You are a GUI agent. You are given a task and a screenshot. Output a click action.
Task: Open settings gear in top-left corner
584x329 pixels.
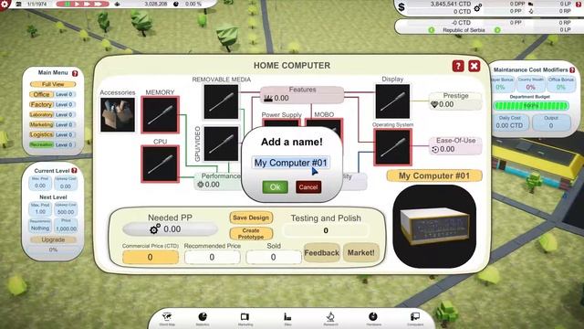click(x=5, y=5)
